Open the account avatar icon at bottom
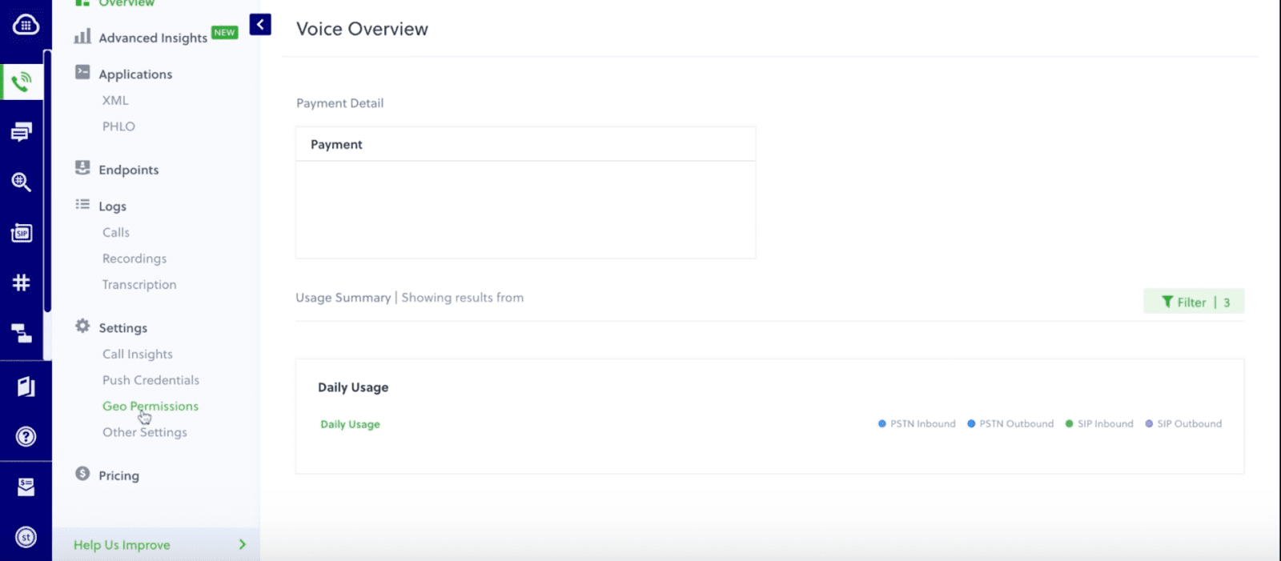The height and width of the screenshot is (561, 1281). [x=26, y=537]
